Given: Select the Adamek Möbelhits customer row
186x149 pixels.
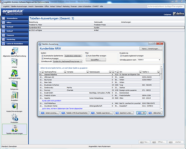Looking at the screenshot, I should 100,74.
